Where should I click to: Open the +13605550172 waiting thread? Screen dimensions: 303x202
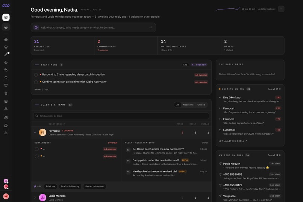pyautogui.click(x=250, y=187)
